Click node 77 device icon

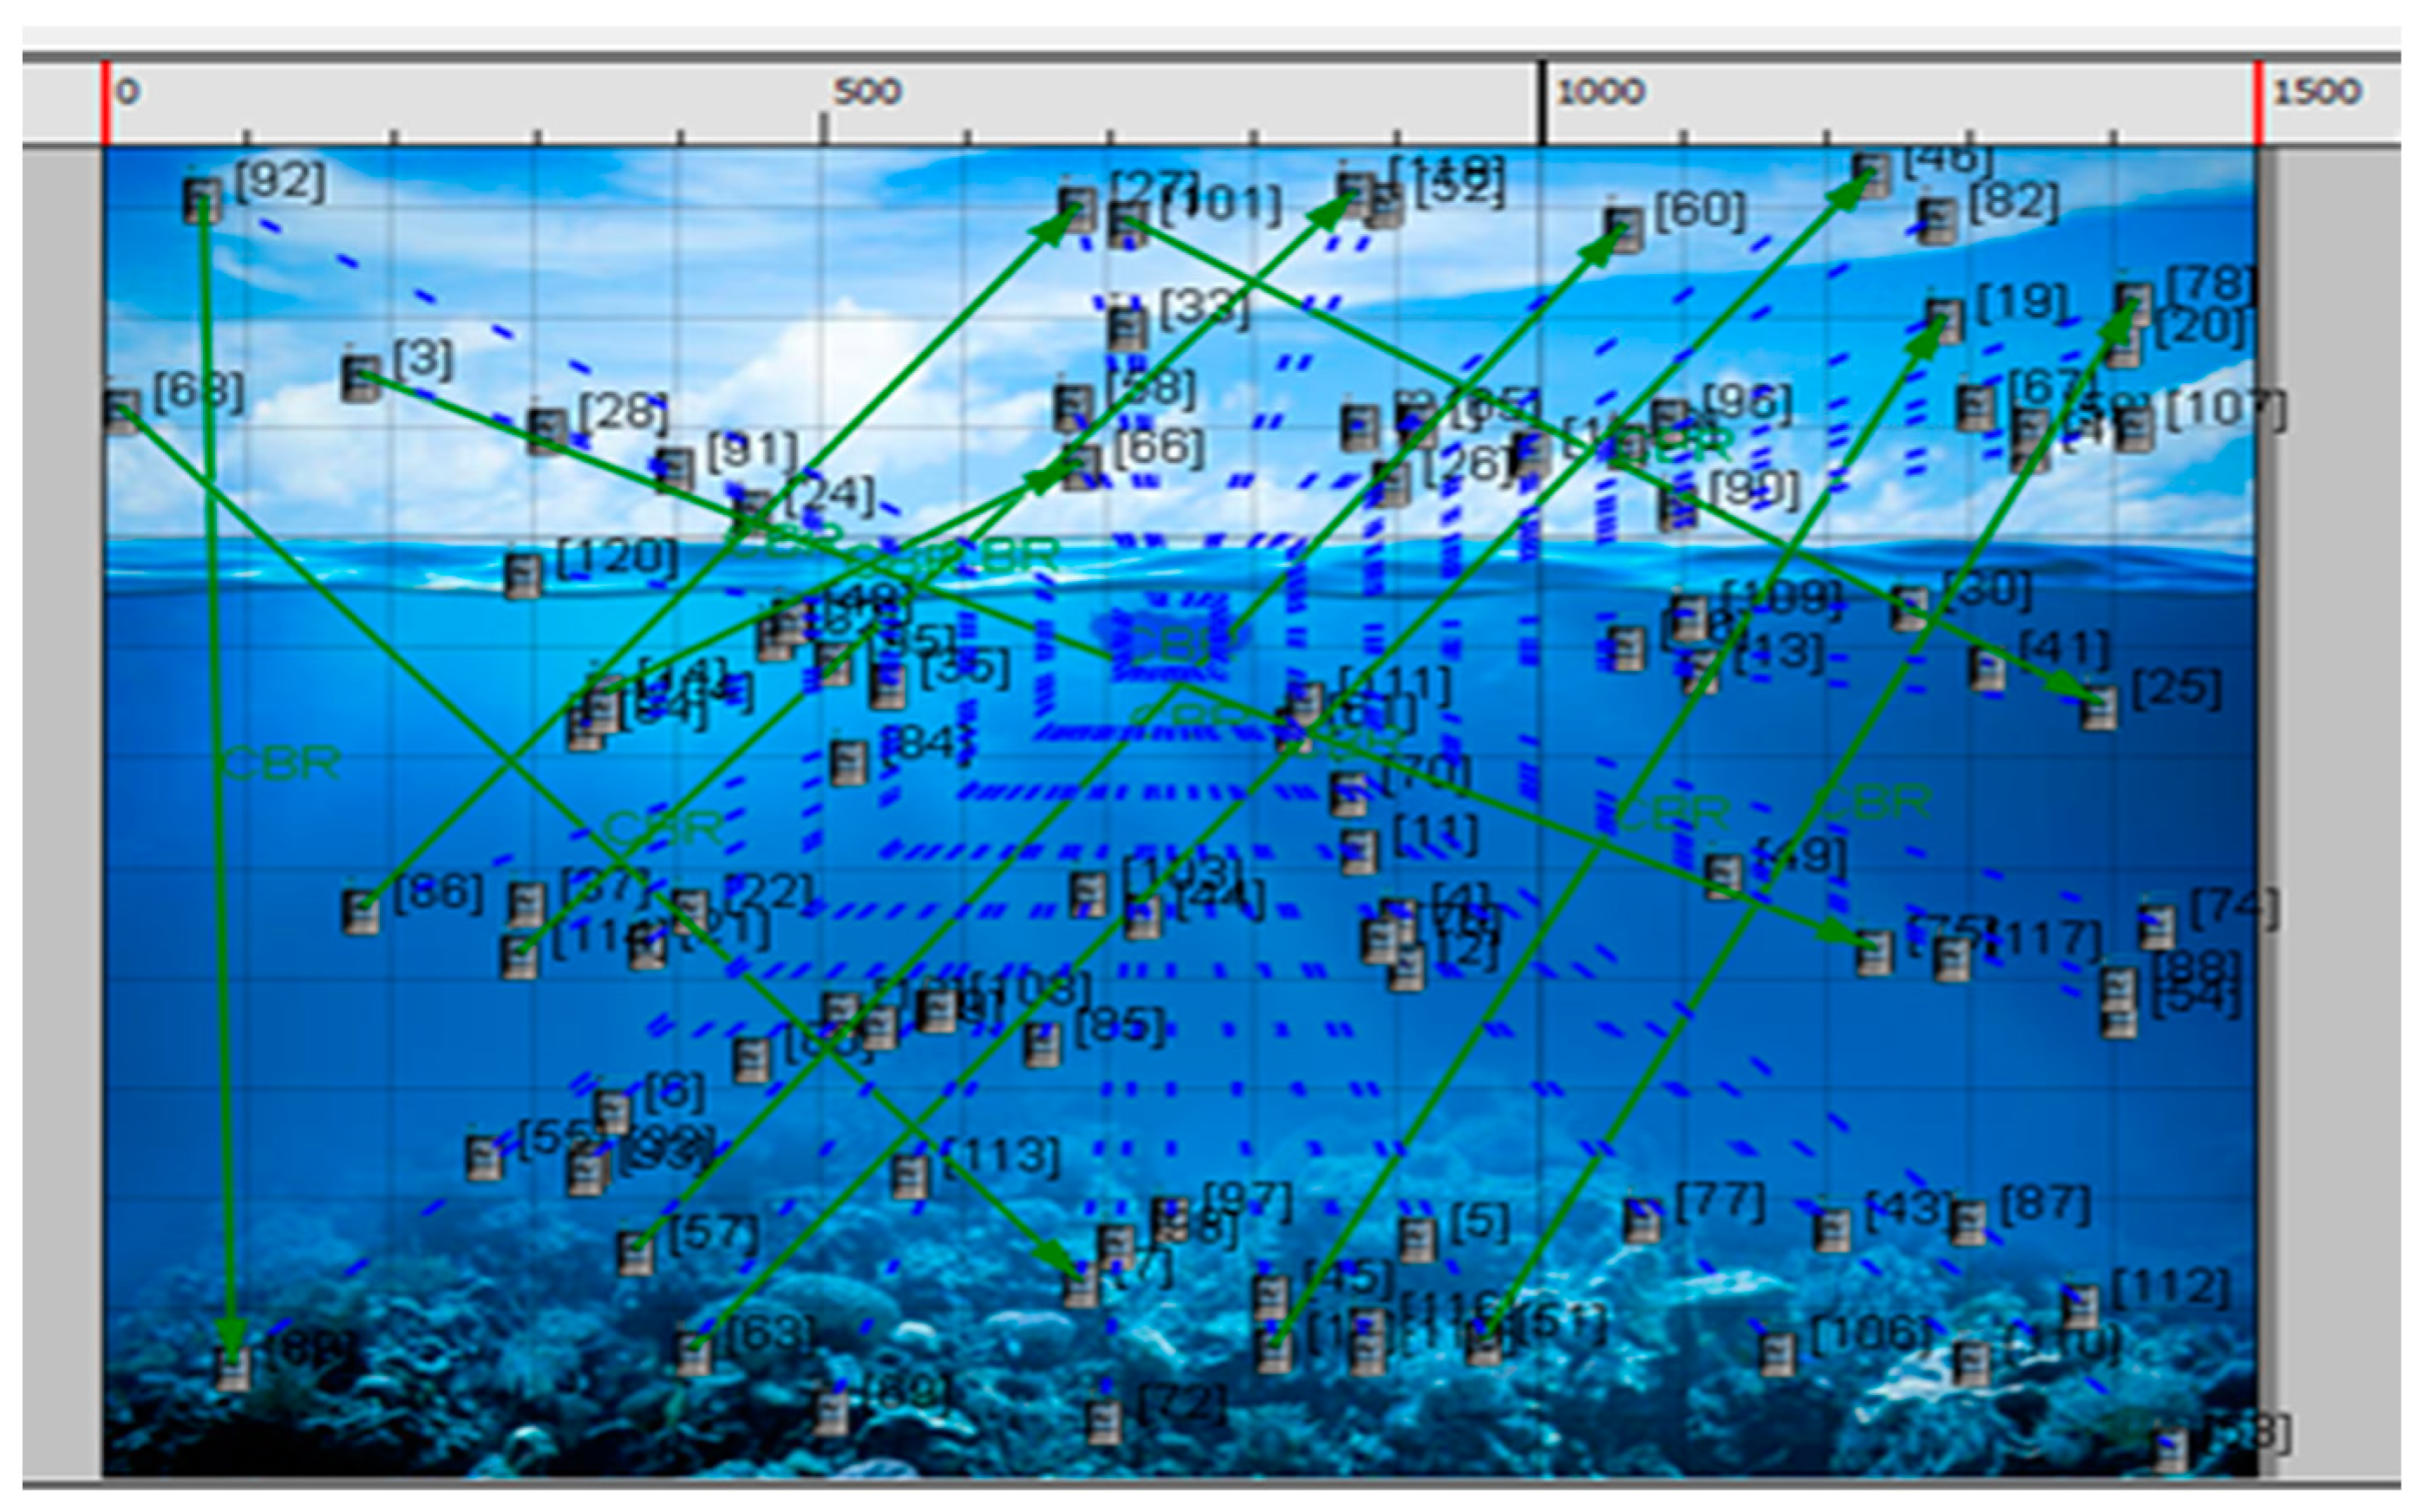1641,1220
